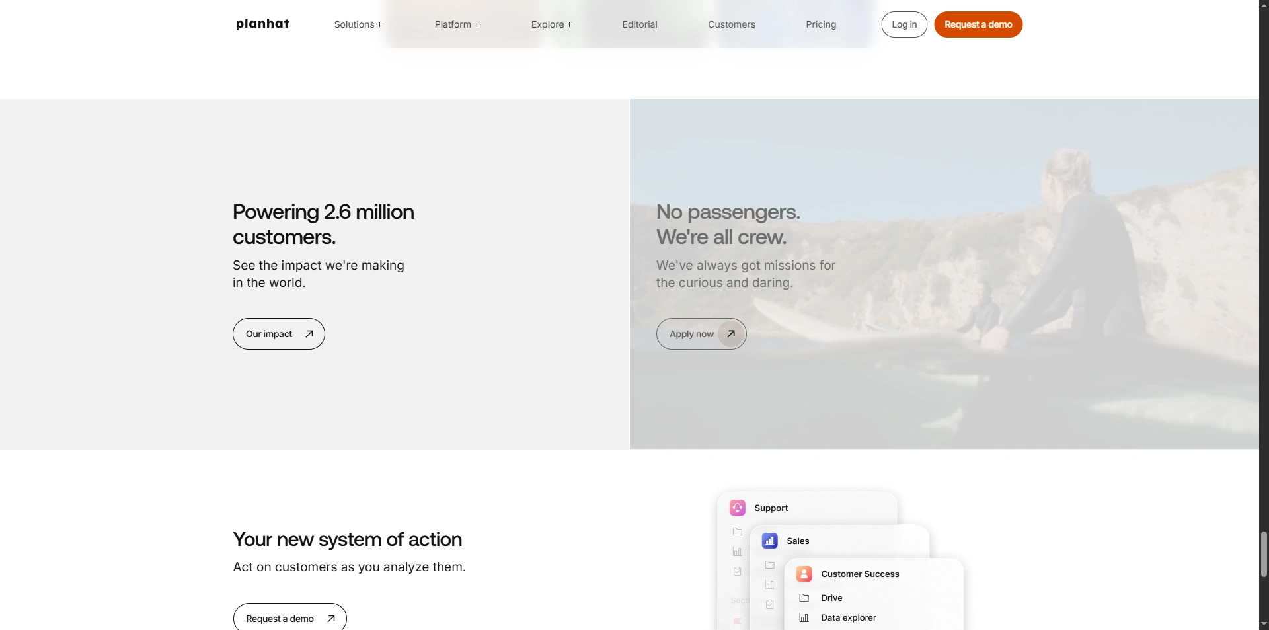The image size is (1269, 630).
Task: Click the page's vertical scrollbar thumb
Action: (x=1264, y=554)
